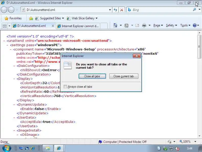Select the D:\Autounattend.xml tab

tap(32, 26)
